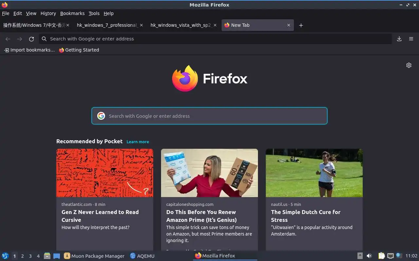Image resolution: width=419 pixels, height=261 pixels.
Task: Click Mozilla Firefox taskbar entry
Action: coord(225,256)
